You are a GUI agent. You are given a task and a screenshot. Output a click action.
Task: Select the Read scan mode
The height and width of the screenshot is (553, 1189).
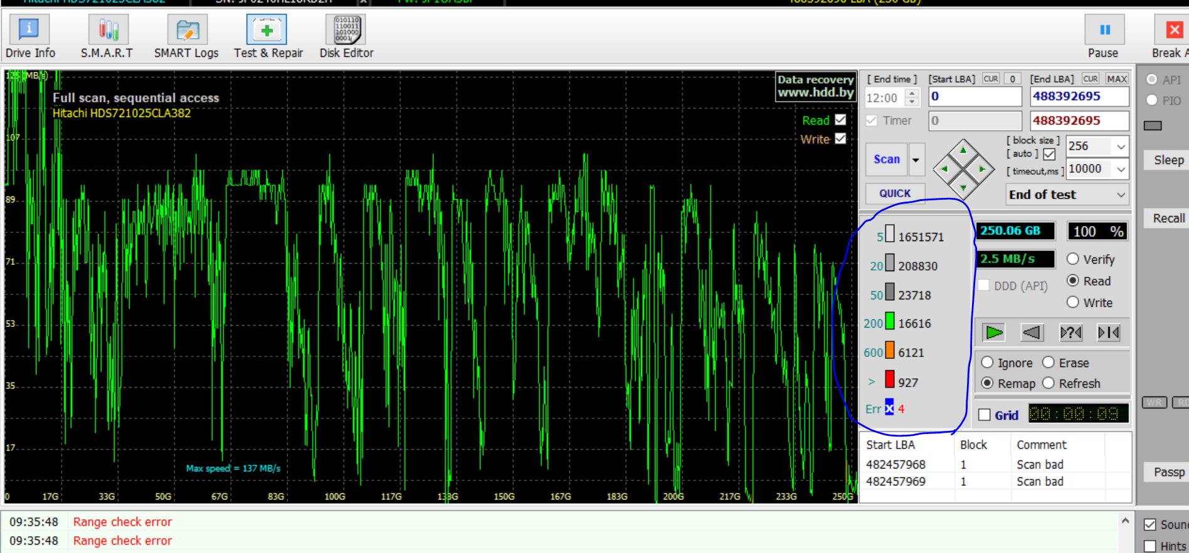coord(1073,281)
